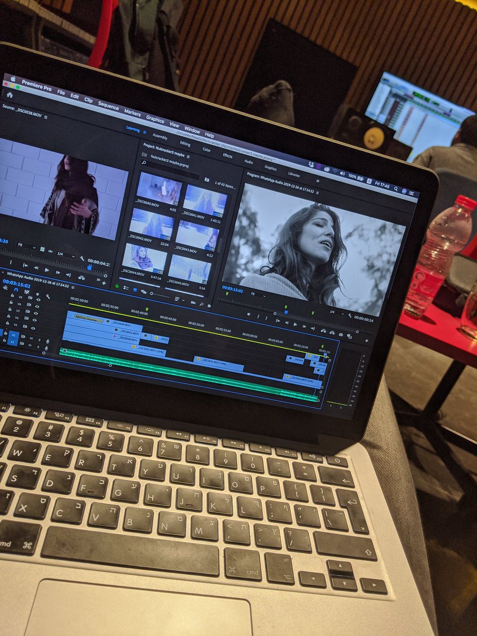Step back one frame in Program monitor
The image size is (477, 636).
(x=287, y=323)
